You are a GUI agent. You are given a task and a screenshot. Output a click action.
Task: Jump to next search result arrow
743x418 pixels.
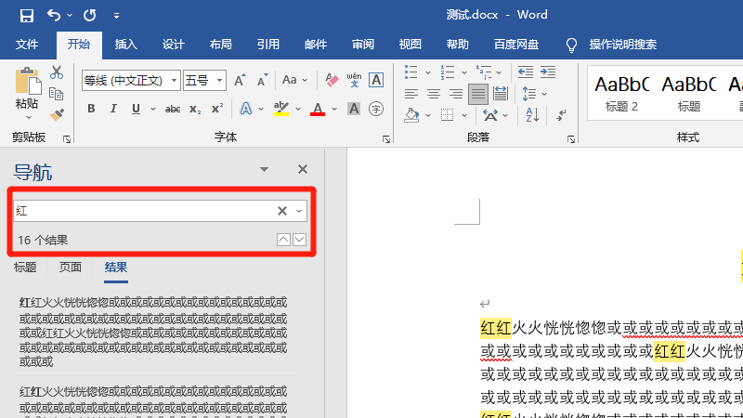(x=299, y=241)
